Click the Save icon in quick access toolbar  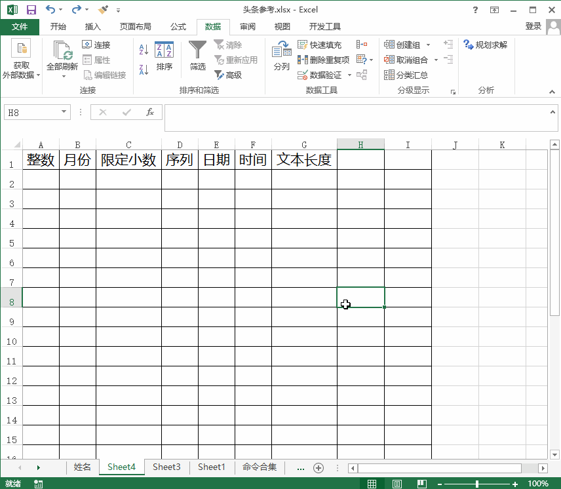click(x=31, y=10)
